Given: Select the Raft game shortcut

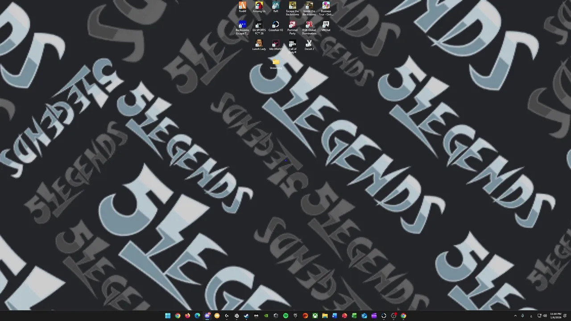Looking at the screenshot, I should (x=276, y=7).
